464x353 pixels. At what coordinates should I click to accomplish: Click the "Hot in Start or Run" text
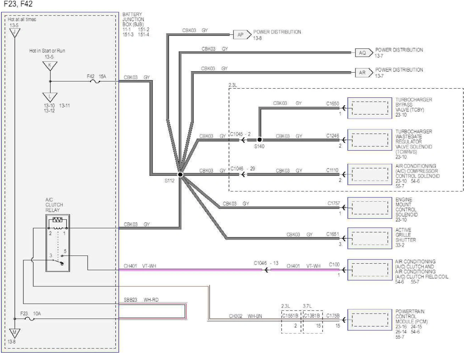point(47,51)
